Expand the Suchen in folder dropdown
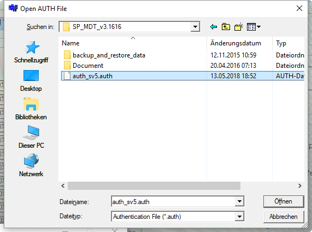 click(195, 27)
